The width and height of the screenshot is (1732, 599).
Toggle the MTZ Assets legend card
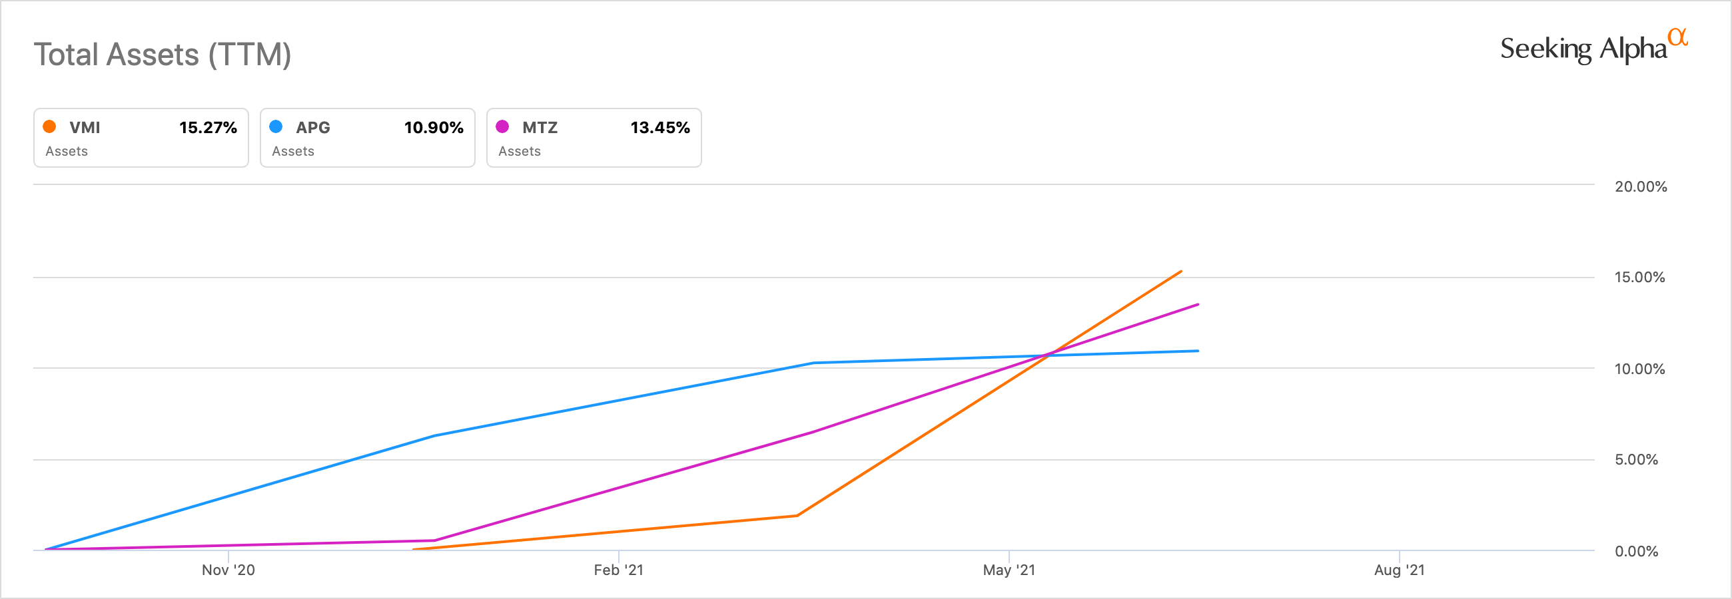pyautogui.click(x=594, y=138)
